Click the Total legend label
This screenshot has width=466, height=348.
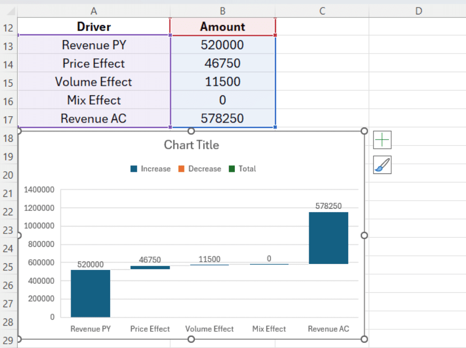(247, 169)
